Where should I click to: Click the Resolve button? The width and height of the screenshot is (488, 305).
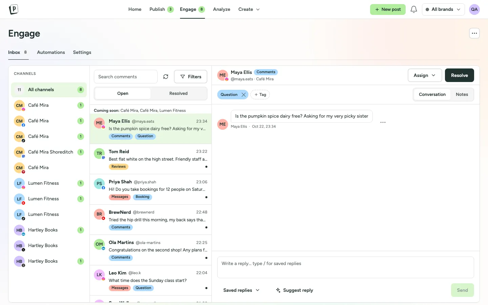click(x=459, y=75)
